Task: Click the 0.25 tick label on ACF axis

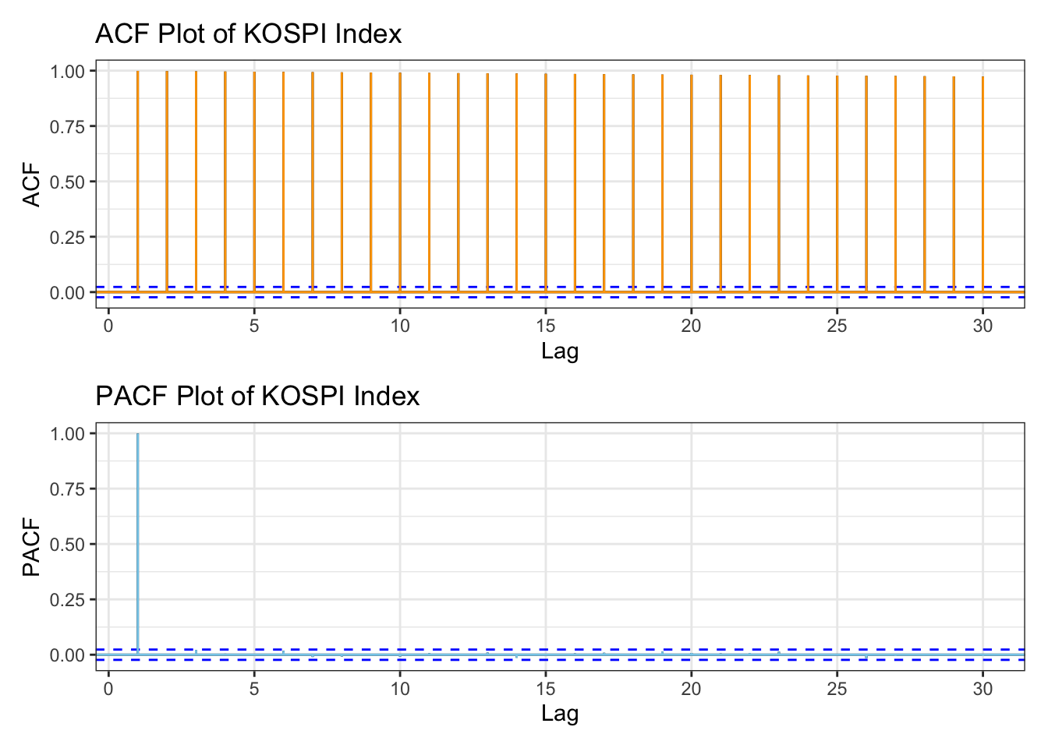Action: tap(67, 238)
